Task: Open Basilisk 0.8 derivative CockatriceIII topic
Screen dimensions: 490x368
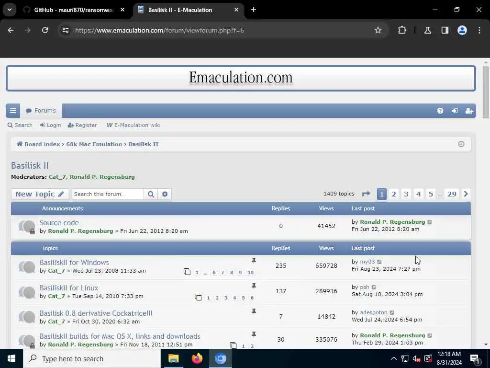Action: tap(96, 313)
